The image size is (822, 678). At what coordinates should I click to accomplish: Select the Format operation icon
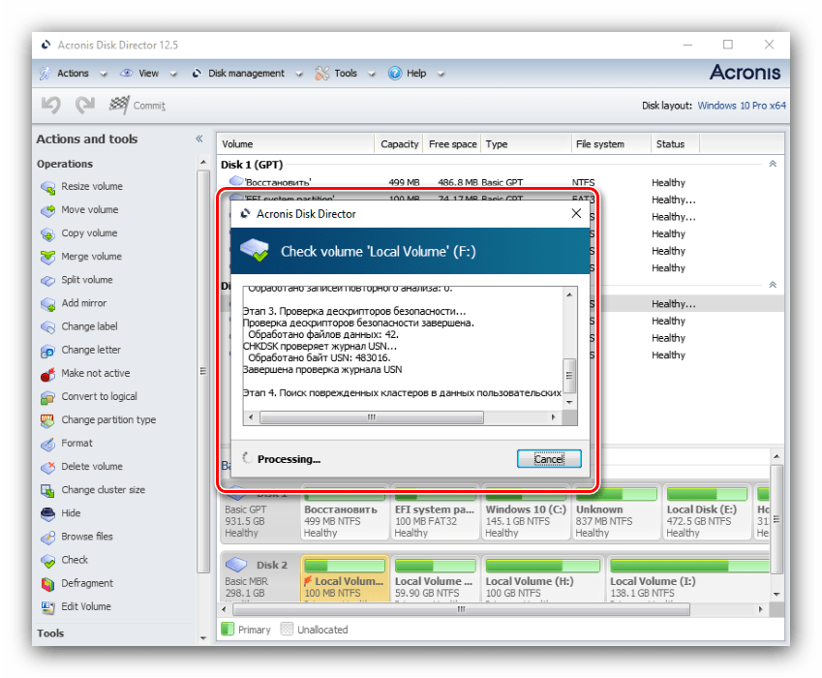[x=47, y=444]
